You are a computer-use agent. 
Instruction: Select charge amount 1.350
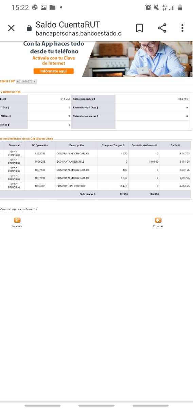coord(124,178)
